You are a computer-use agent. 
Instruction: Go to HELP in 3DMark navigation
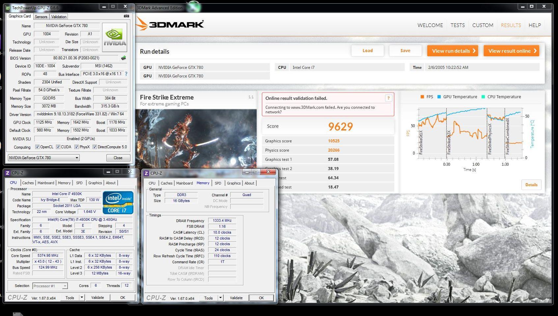point(535,25)
